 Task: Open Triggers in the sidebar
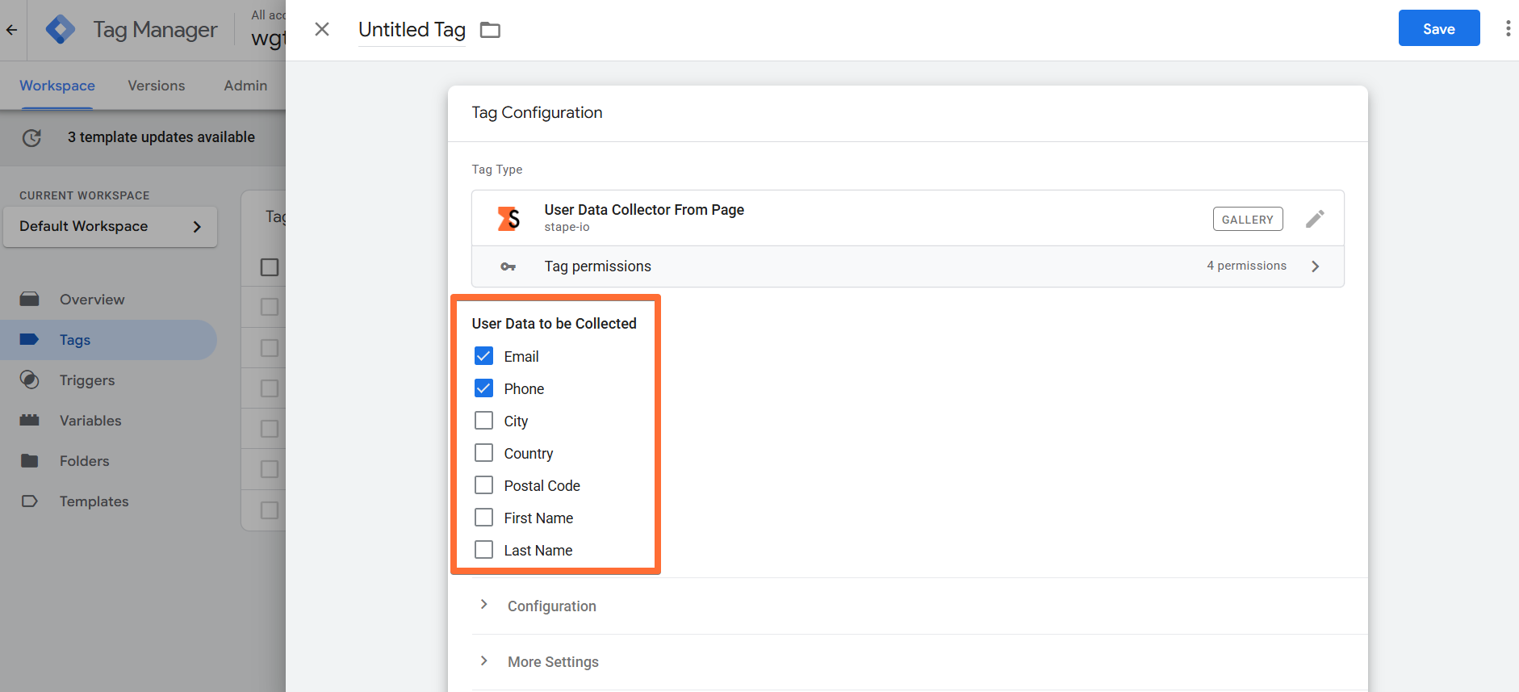click(x=87, y=380)
